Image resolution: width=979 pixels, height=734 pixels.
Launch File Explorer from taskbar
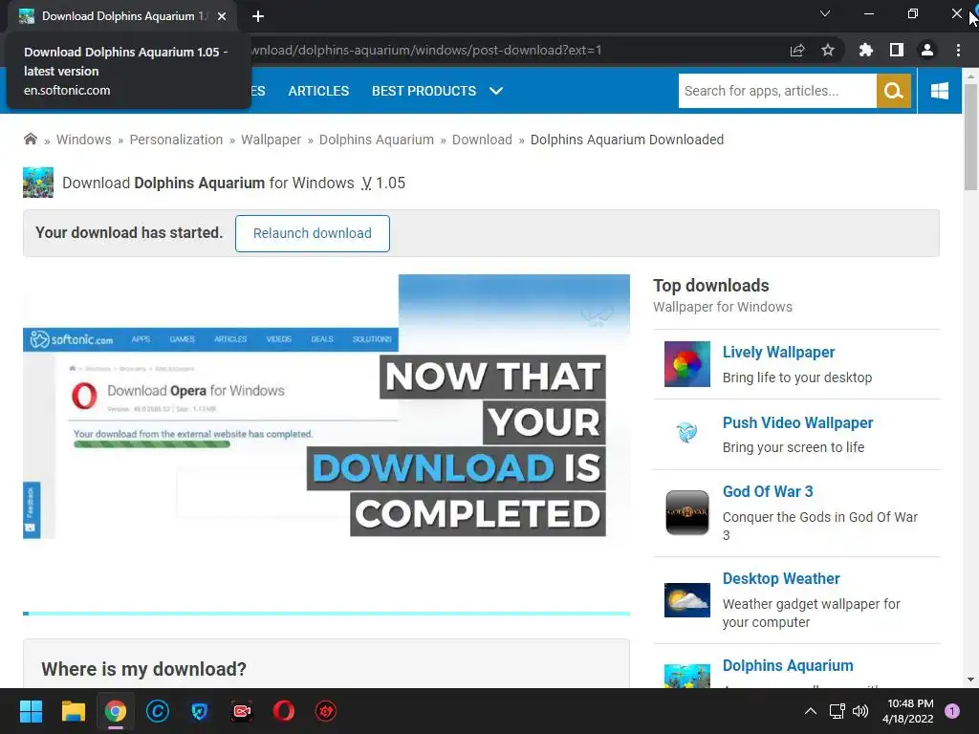[x=73, y=711]
